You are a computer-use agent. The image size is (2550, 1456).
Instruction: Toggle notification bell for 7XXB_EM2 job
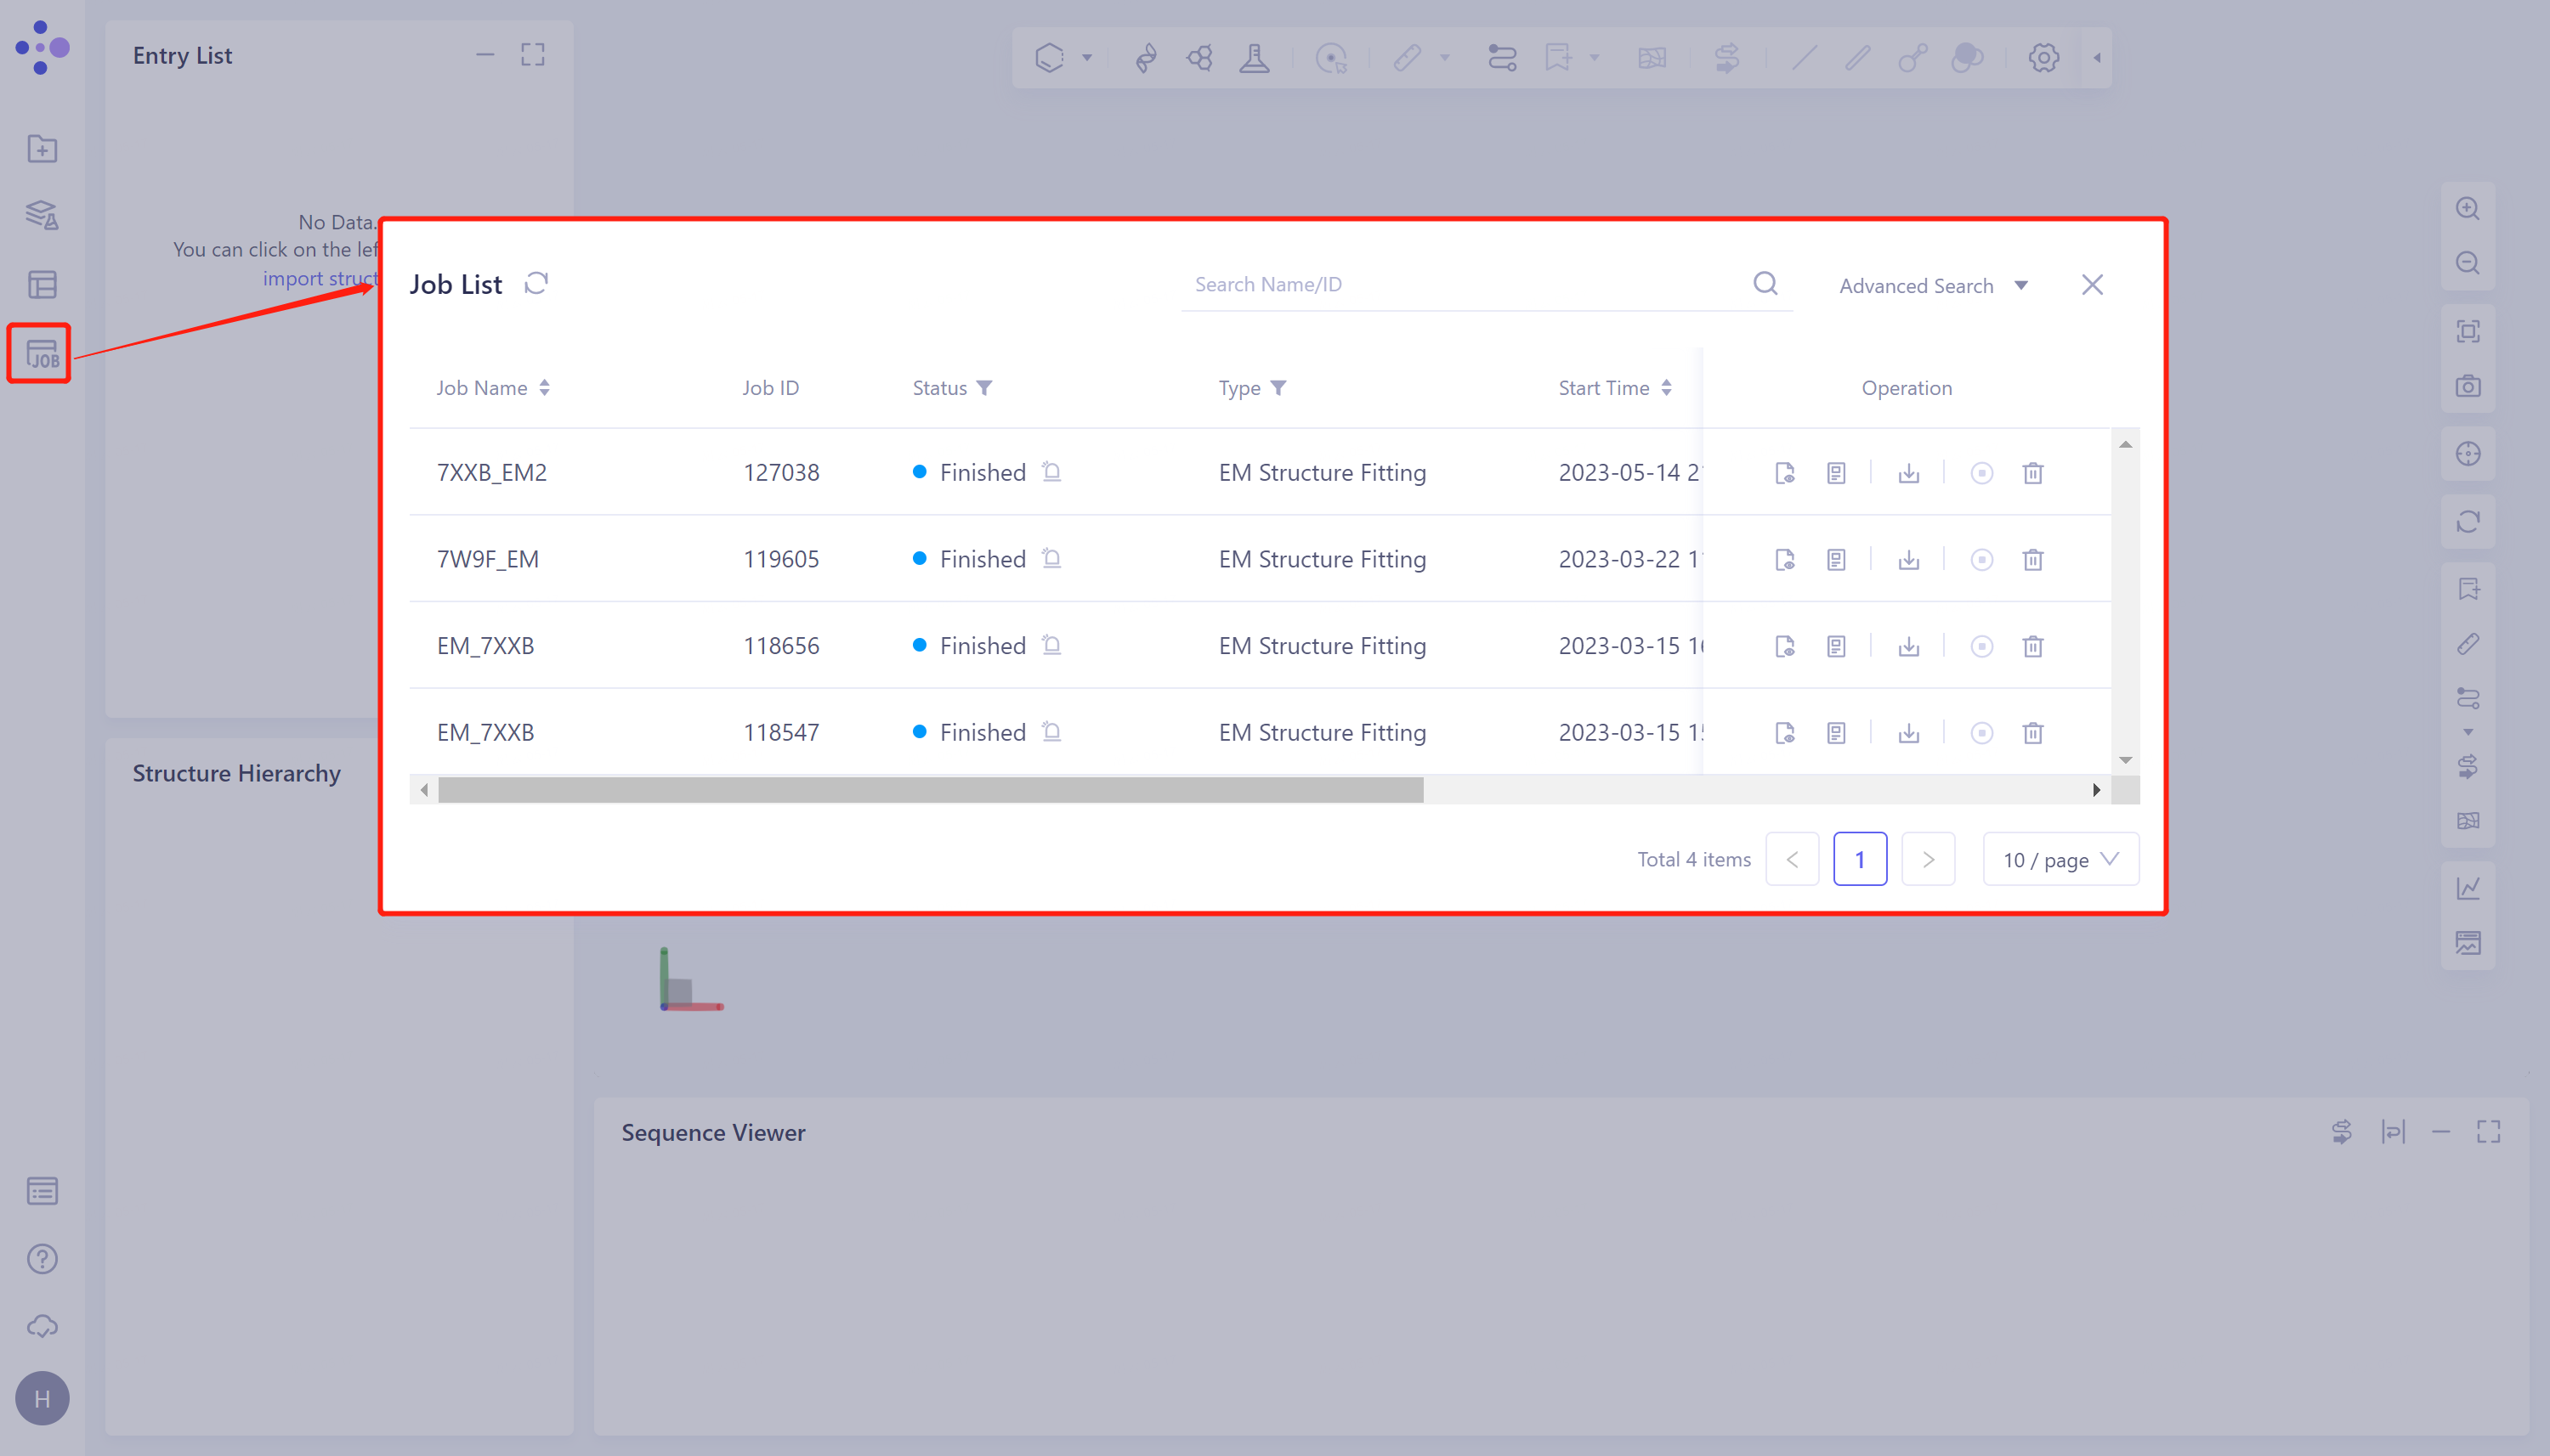pos(1051,471)
